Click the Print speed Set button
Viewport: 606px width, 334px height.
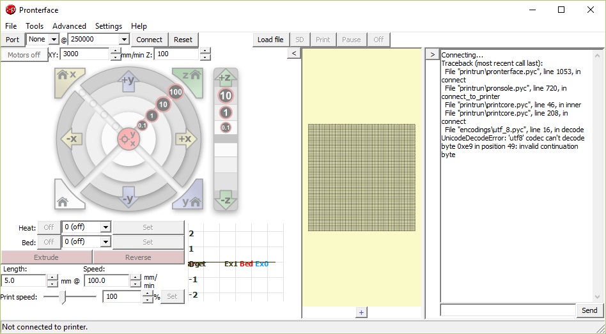tap(172, 296)
